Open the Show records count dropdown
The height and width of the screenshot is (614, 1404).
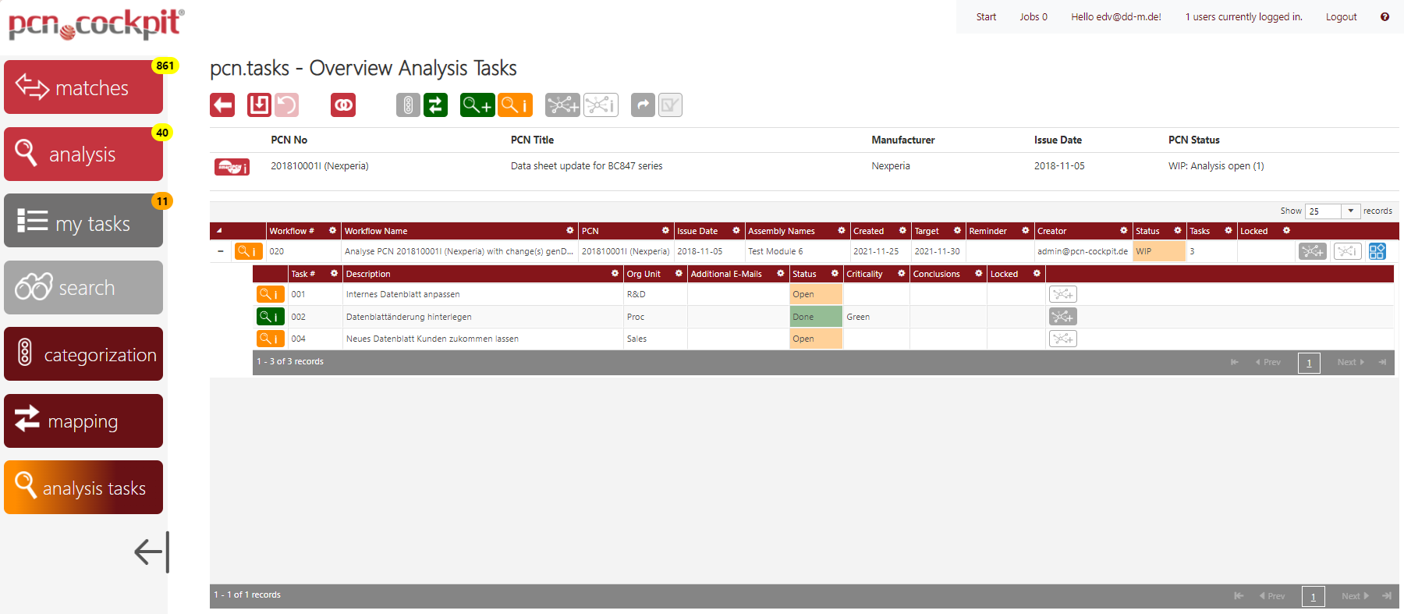[1350, 211]
